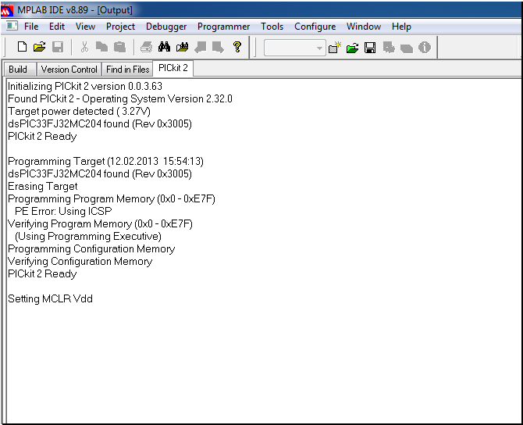Screen dimensions: 523x425
Task: Click the 'Programming Configuration Memory' line
Action: (91, 248)
